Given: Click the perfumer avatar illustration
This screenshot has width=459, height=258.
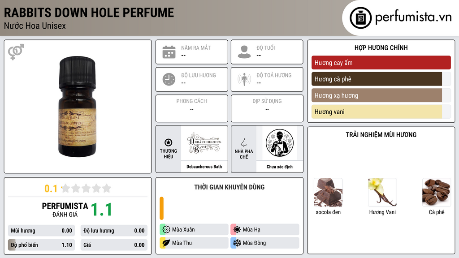Looking at the screenshot, I should click(280, 143).
